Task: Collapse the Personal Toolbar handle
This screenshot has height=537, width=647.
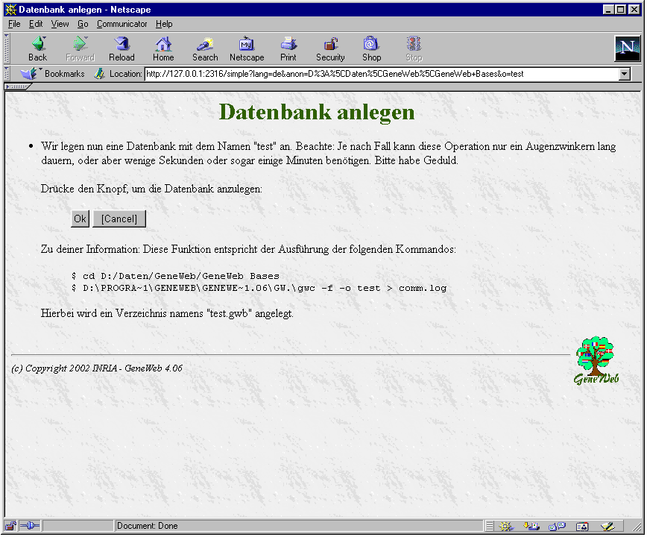Action: (x=16, y=87)
